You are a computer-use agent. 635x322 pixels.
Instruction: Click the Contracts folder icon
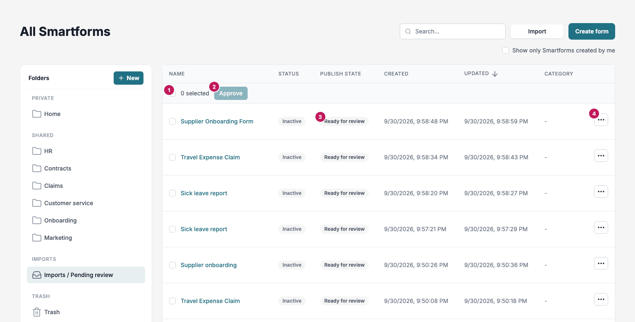tap(37, 168)
